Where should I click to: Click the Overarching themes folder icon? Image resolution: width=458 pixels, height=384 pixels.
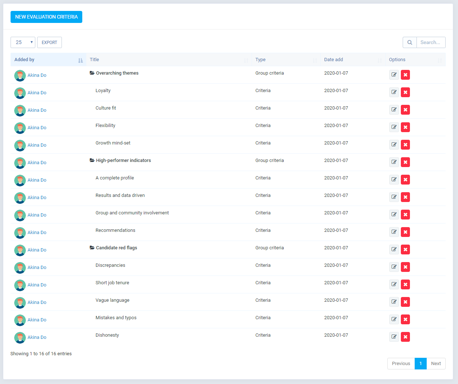click(x=92, y=73)
